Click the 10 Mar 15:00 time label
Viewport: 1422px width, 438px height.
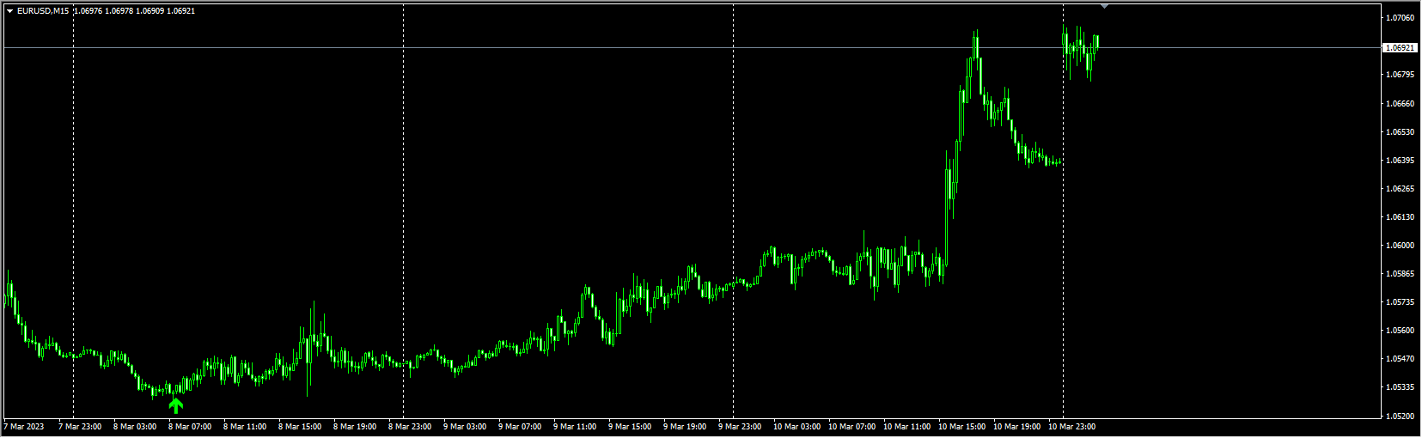(961, 427)
